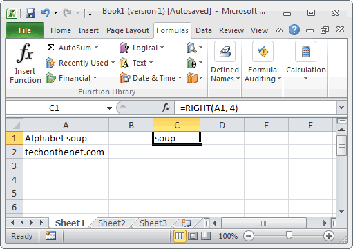
Task: Select cell C1 containing soup
Action: pyautogui.click(x=176, y=138)
